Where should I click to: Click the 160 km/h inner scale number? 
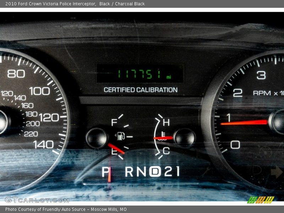(27, 105)
